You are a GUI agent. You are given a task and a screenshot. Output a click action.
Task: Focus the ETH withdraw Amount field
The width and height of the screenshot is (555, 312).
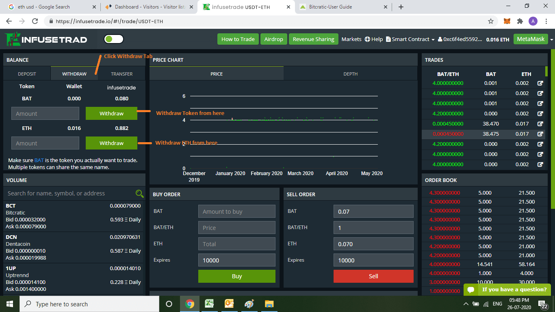[x=45, y=143]
